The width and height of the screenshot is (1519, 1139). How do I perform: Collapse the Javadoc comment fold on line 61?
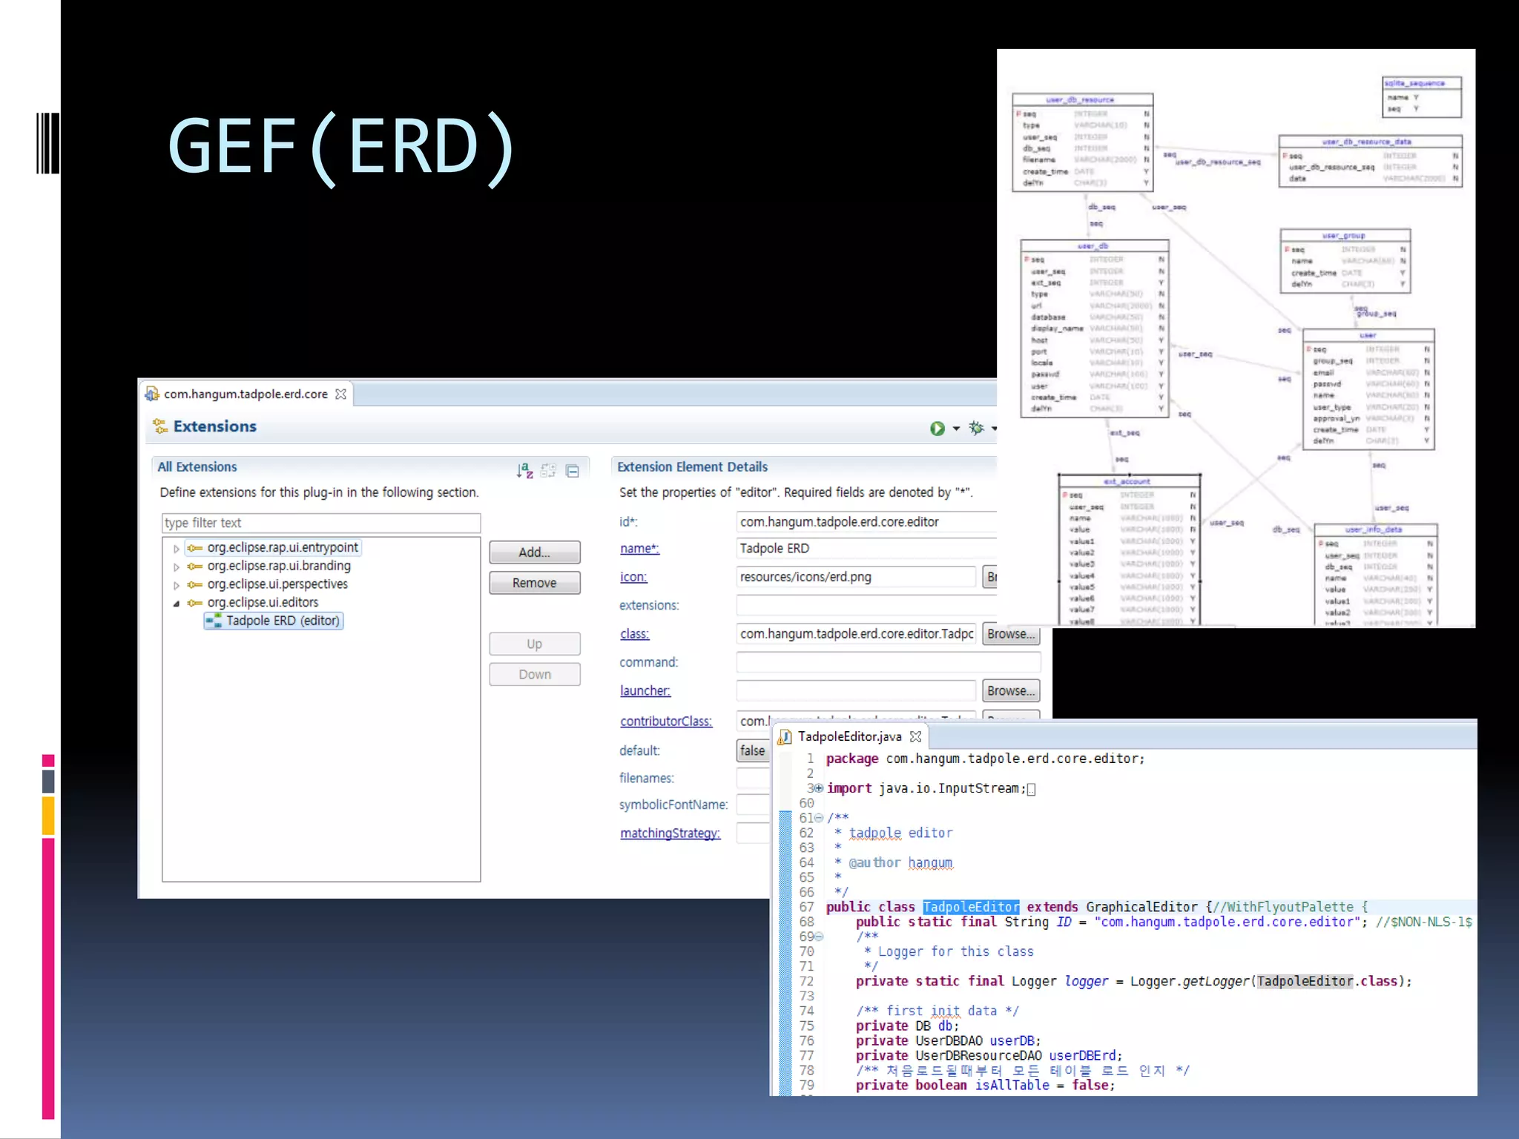coord(819,818)
